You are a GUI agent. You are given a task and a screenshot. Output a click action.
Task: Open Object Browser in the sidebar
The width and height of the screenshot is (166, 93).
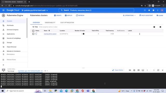click(13, 47)
